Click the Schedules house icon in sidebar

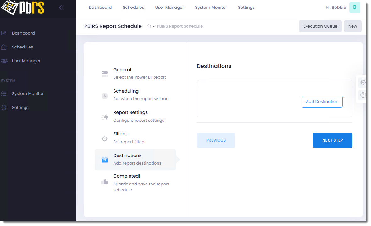pyautogui.click(x=4, y=47)
